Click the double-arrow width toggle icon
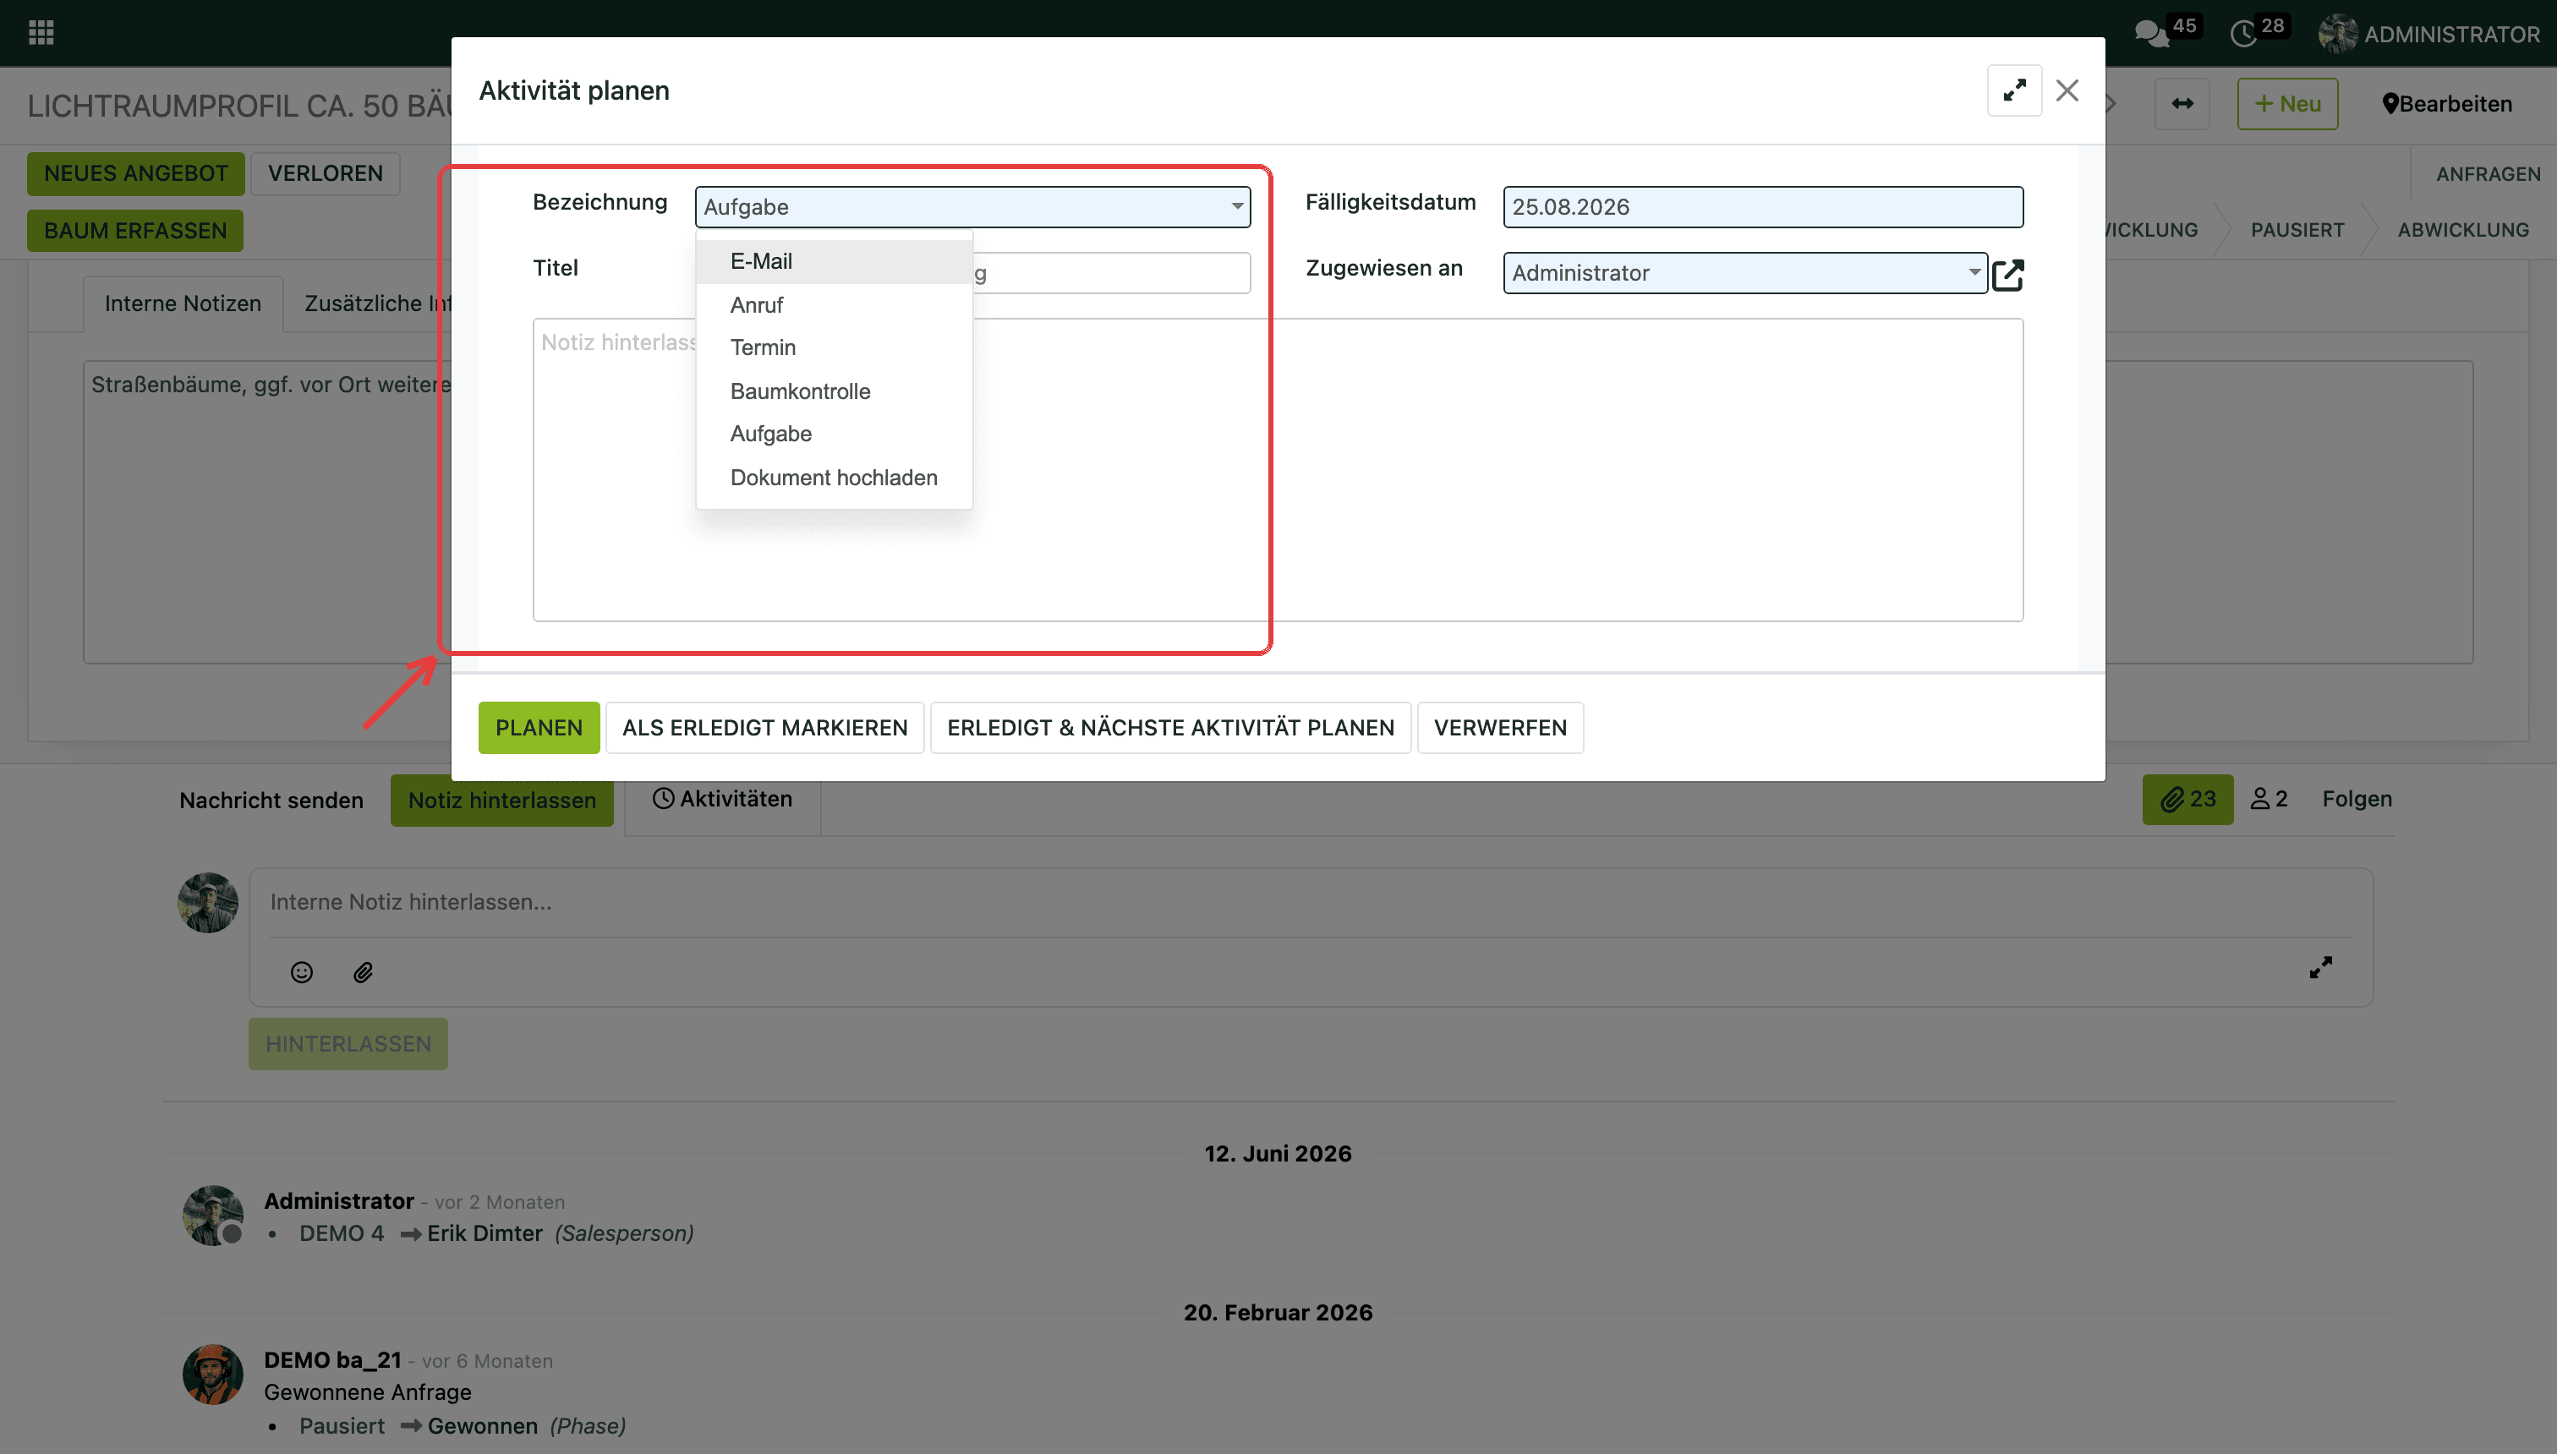Image resolution: width=2557 pixels, height=1454 pixels. click(2182, 104)
